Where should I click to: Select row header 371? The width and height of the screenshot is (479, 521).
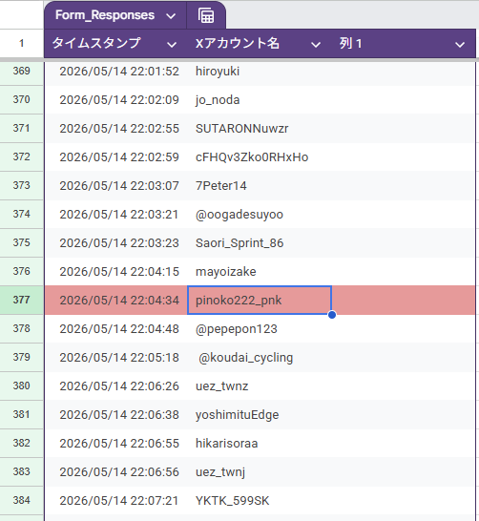pyautogui.click(x=22, y=128)
